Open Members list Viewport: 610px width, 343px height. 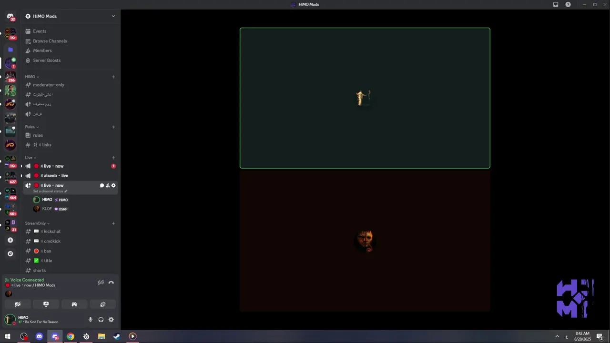click(71, 50)
